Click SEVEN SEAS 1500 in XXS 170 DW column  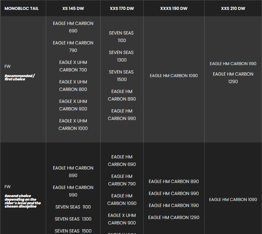click(x=121, y=76)
